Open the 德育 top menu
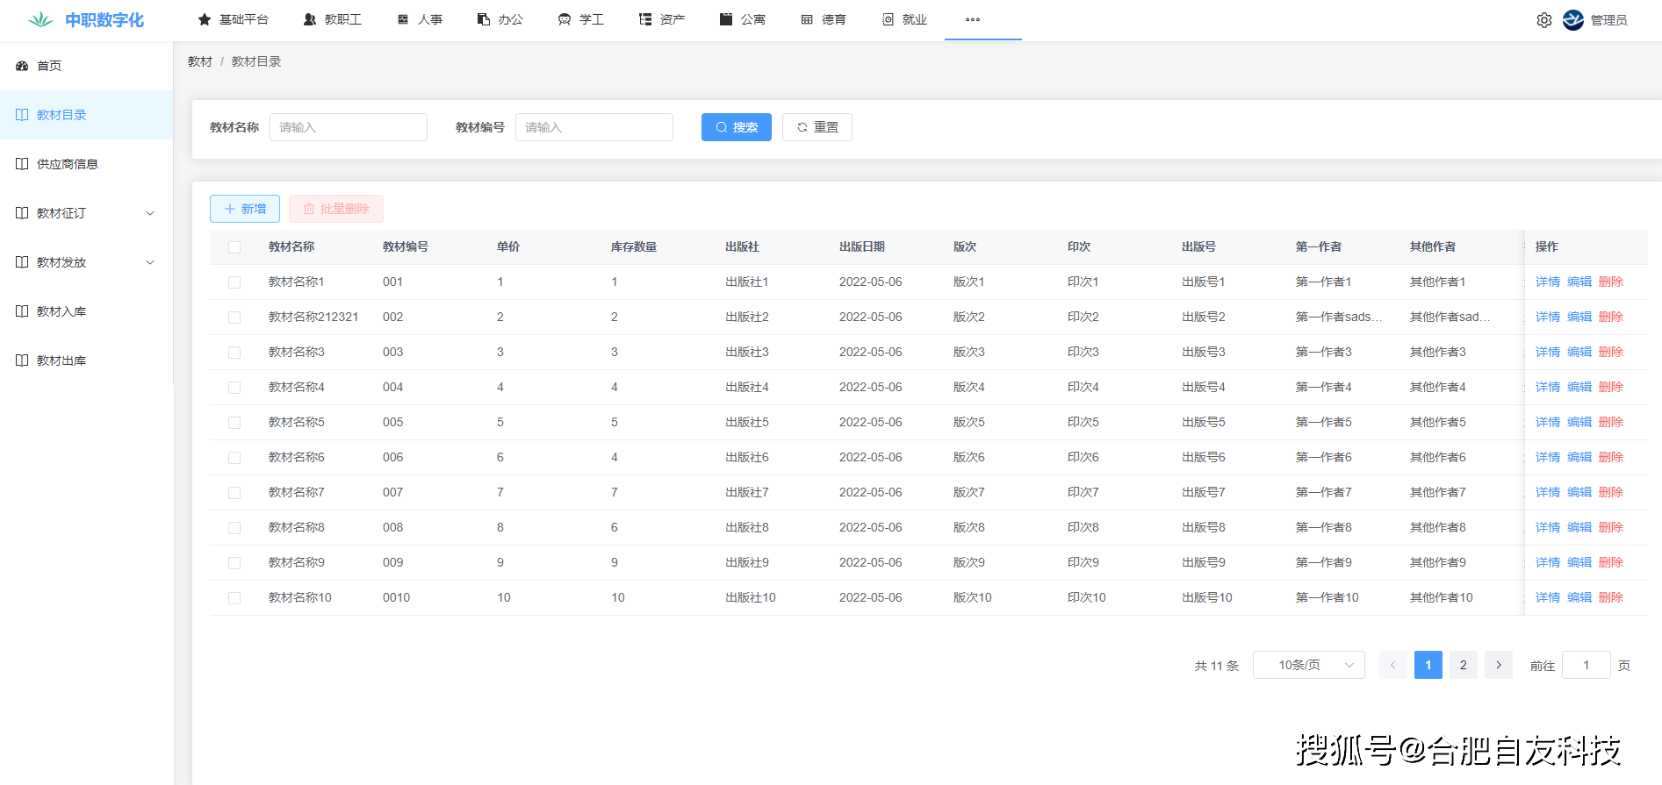This screenshot has height=785, width=1662. coord(824,19)
